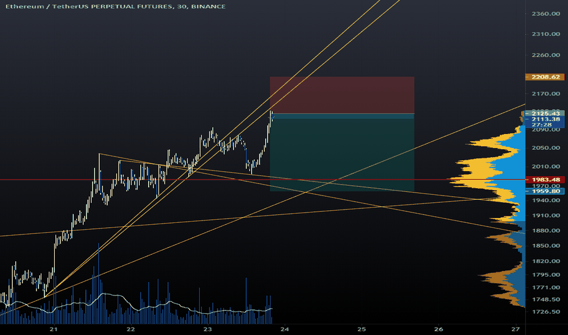Click the 1820.00 price axis value
The width and height of the screenshot is (568, 335).
coord(546,261)
